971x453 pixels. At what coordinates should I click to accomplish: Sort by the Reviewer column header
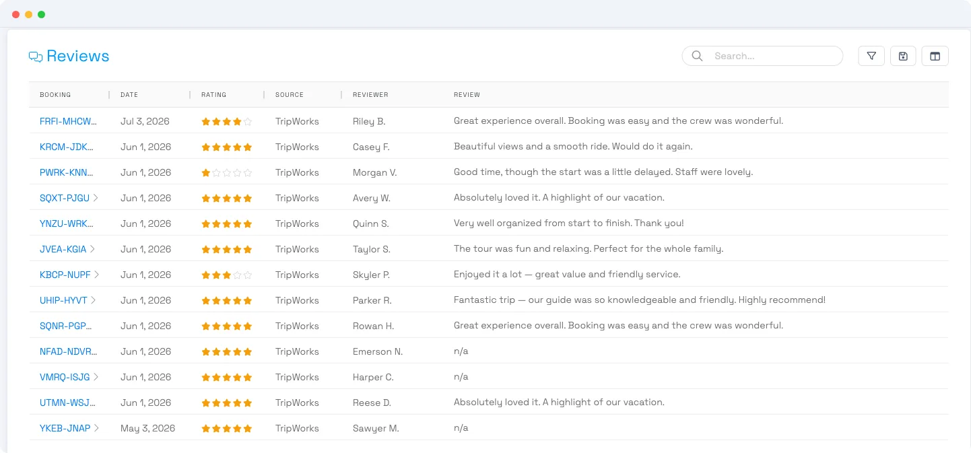(370, 95)
